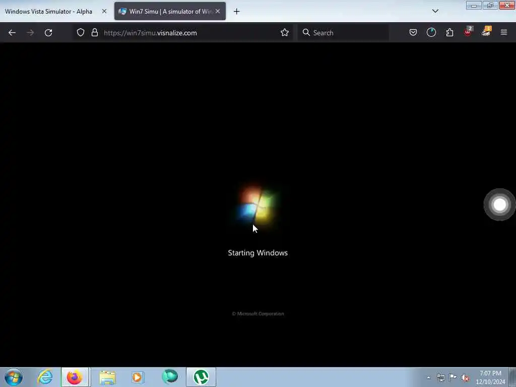Viewport: 516px width, 387px height.
Task: Click the glowing Windows logo
Action: coord(257,205)
